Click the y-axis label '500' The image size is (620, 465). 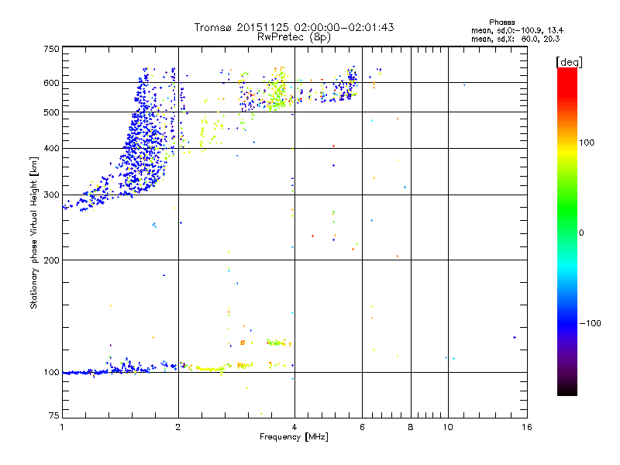tap(51, 112)
